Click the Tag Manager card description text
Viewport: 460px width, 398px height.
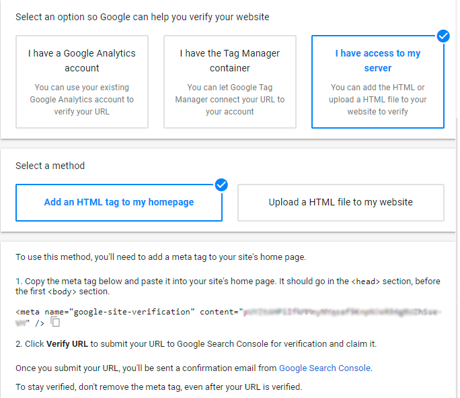pos(230,100)
